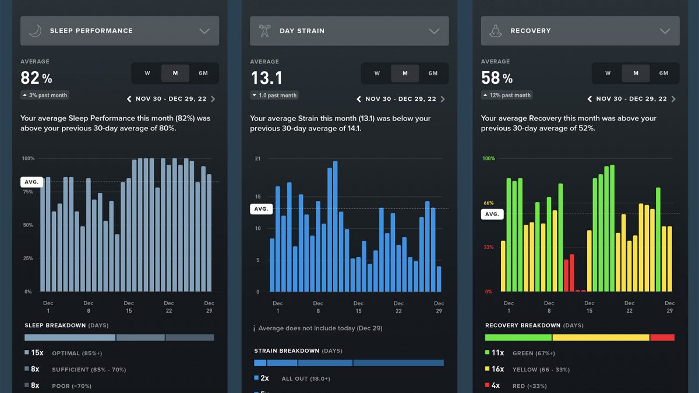Switch Sleep Performance to weekly (W) view
The width and height of the screenshot is (699, 393).
(147, 73)
